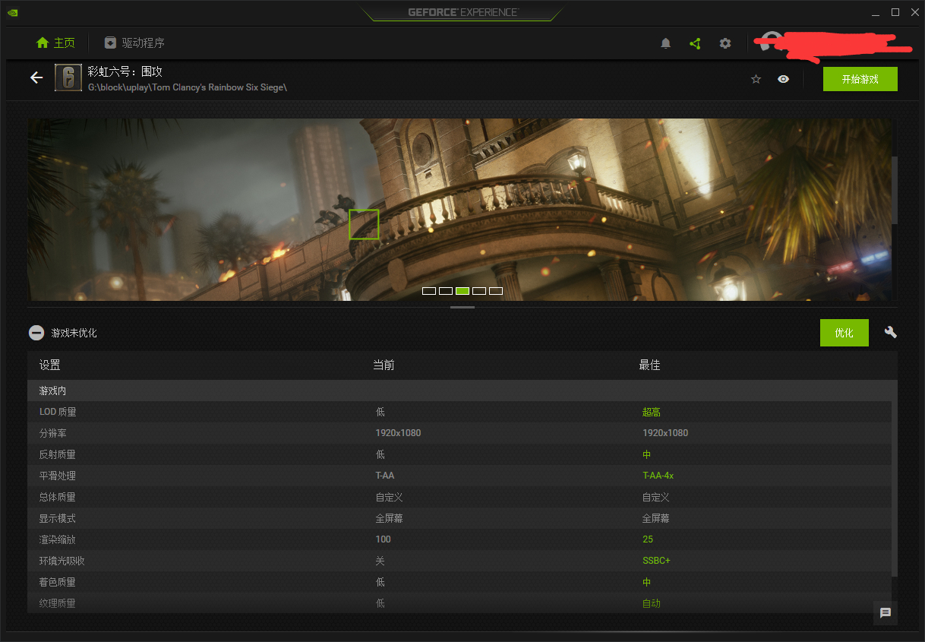Click the 游戏内 section heading

point(53,391)
